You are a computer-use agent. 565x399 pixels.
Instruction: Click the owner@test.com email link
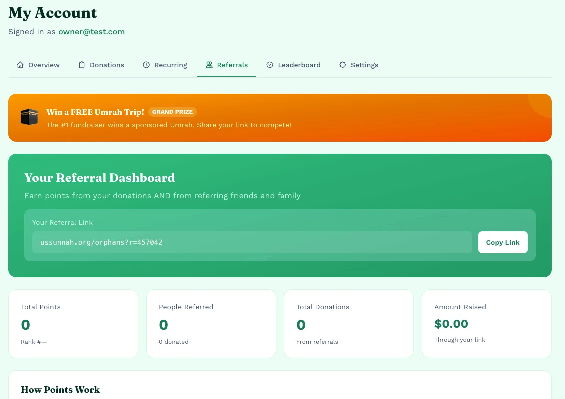pyautogui.click(x=91, y=32)
